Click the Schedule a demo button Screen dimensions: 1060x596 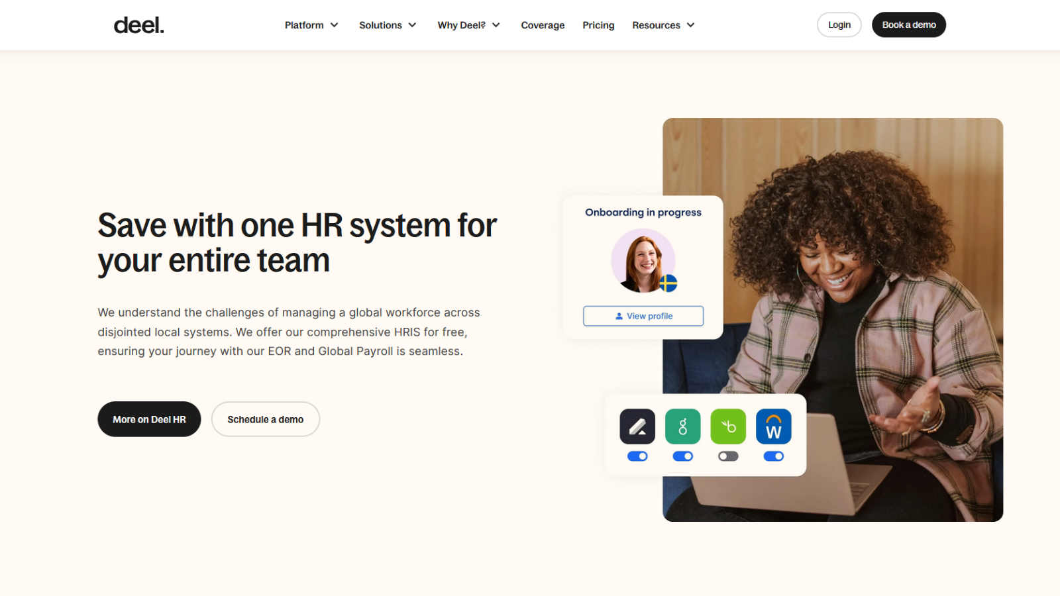266,419
